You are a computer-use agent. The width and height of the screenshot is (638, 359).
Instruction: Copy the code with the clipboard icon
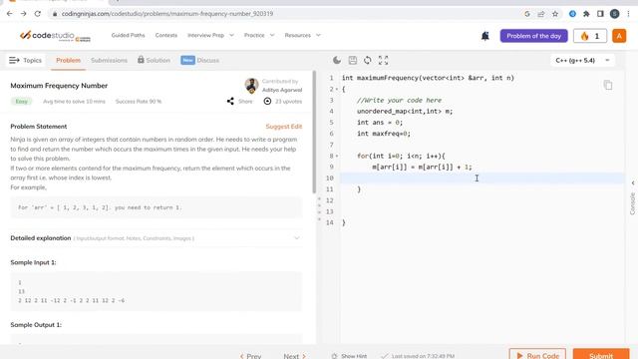pyautogui.click(x=608, y=85)
